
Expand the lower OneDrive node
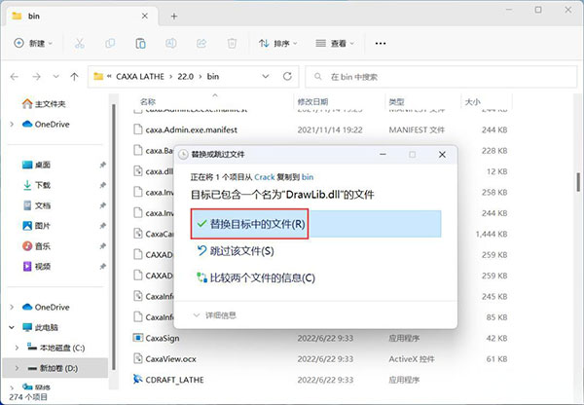pyautogui.click(x=12, y=307)
